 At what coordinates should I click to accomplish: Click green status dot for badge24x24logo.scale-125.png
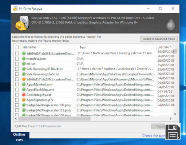[24, 110]
